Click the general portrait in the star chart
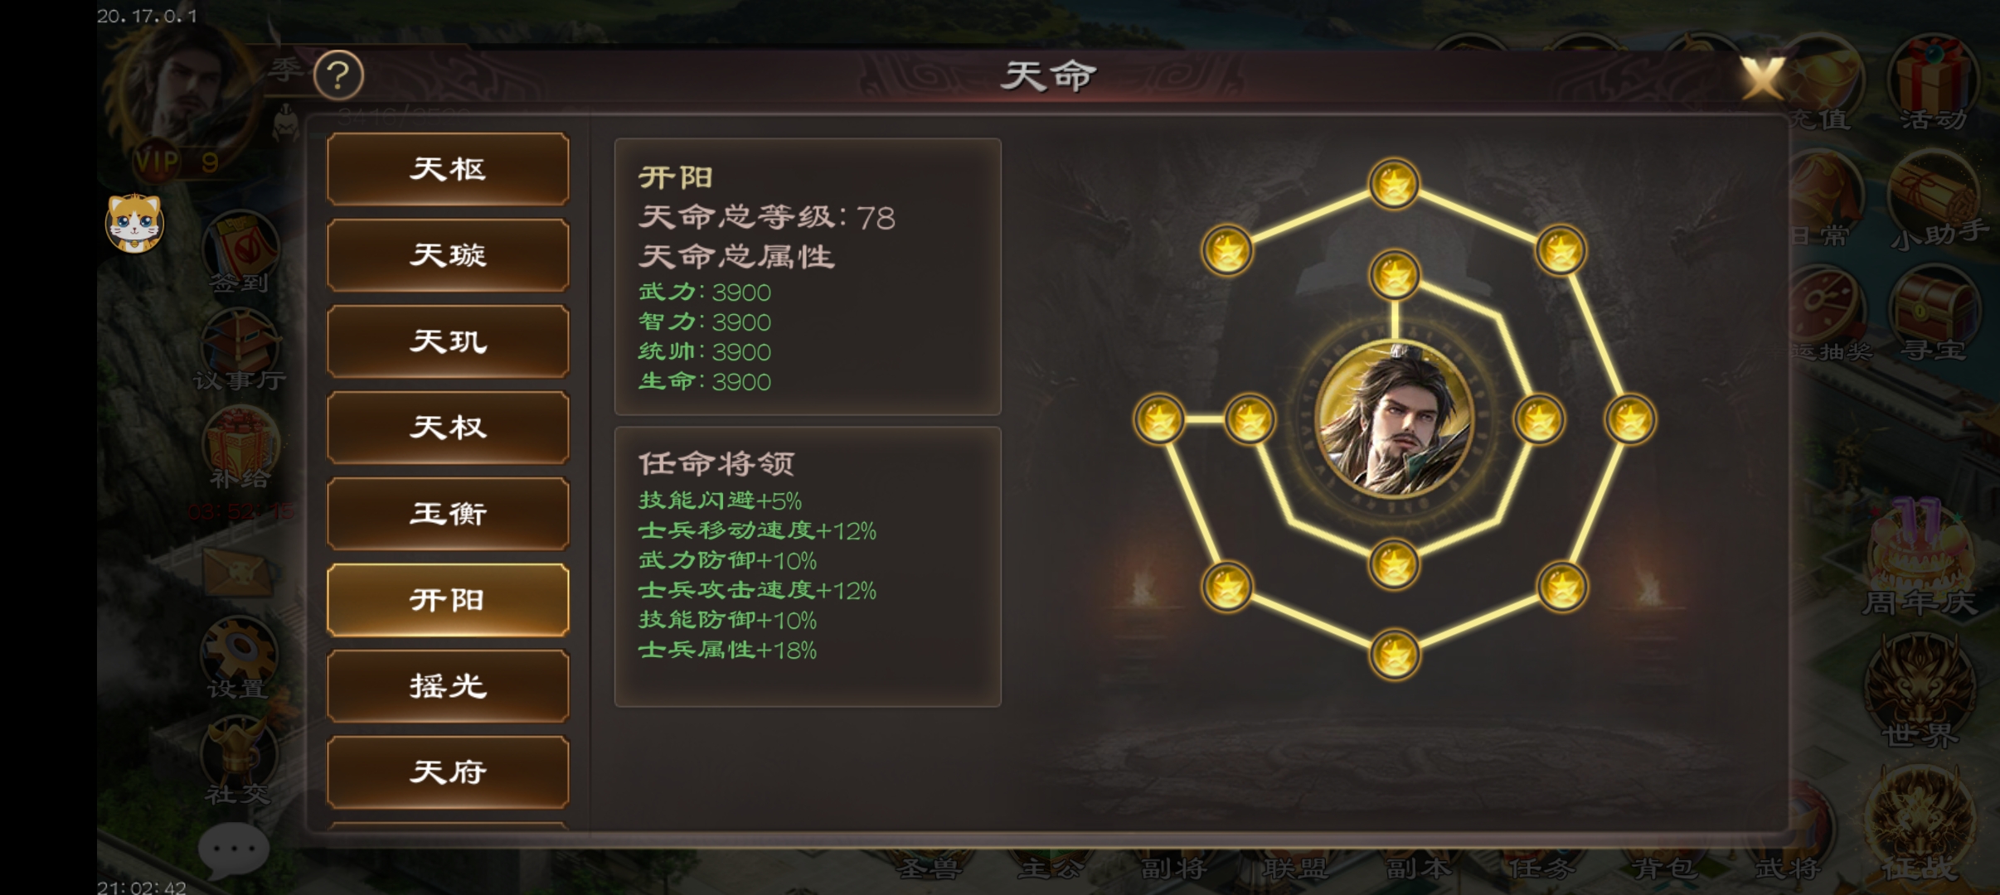Screen dimensions: 2000x895 click(x=1395, y=420)
